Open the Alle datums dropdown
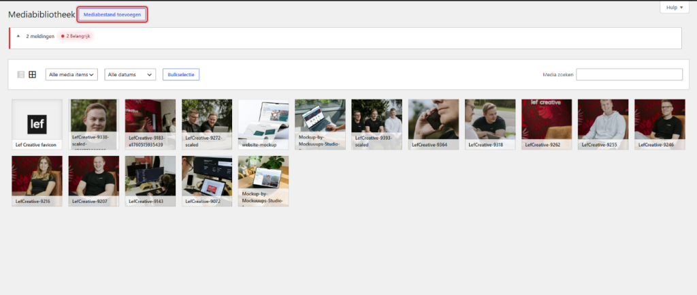697x295 pixels. [130, 75]
